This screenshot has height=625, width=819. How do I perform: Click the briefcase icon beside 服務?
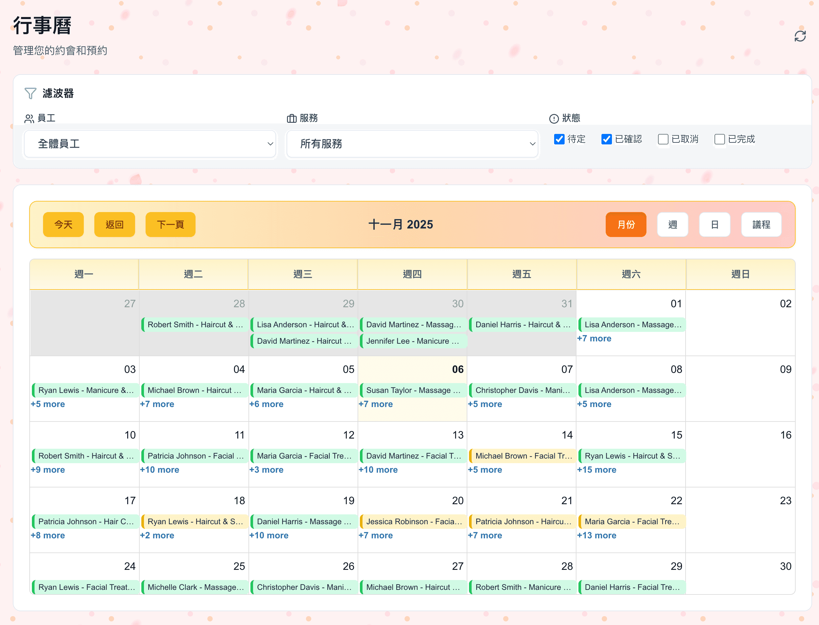point(291,118)
